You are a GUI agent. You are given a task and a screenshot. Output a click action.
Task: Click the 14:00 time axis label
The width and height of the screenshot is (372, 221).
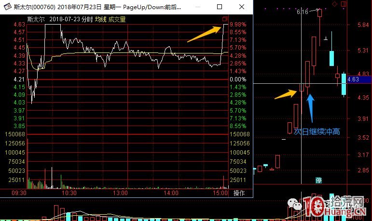coord(171,193)
